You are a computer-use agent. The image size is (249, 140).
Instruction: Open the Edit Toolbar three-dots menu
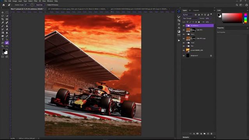pyautogui.click(x=7, y=46)
